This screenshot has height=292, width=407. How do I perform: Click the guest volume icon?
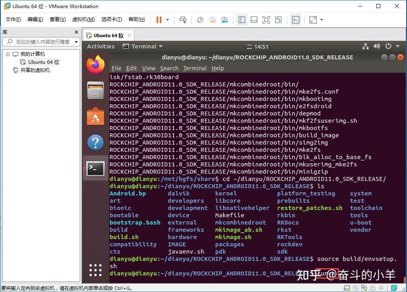[377, 46]
